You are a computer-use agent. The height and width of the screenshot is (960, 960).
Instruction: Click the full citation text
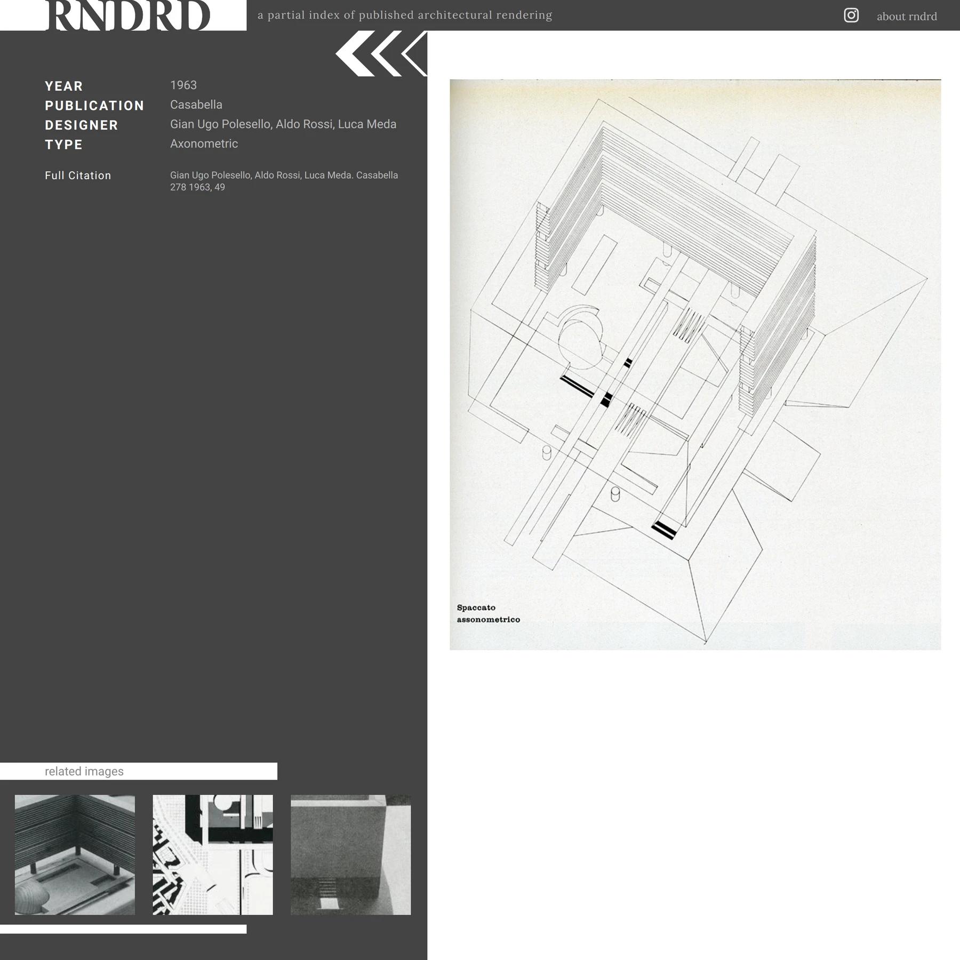(284, 181)
